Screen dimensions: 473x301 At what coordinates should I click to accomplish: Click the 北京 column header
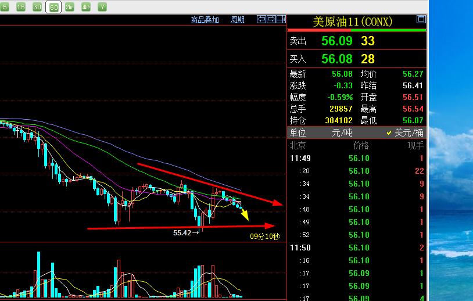tap(298, 146)
